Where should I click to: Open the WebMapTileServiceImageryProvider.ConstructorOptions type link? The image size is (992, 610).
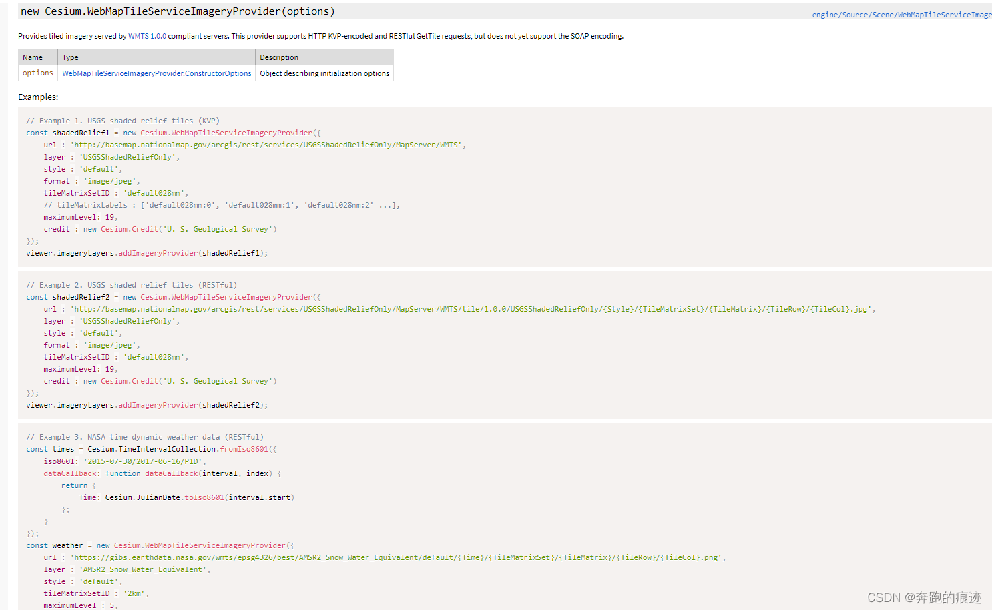click(157, 73)
